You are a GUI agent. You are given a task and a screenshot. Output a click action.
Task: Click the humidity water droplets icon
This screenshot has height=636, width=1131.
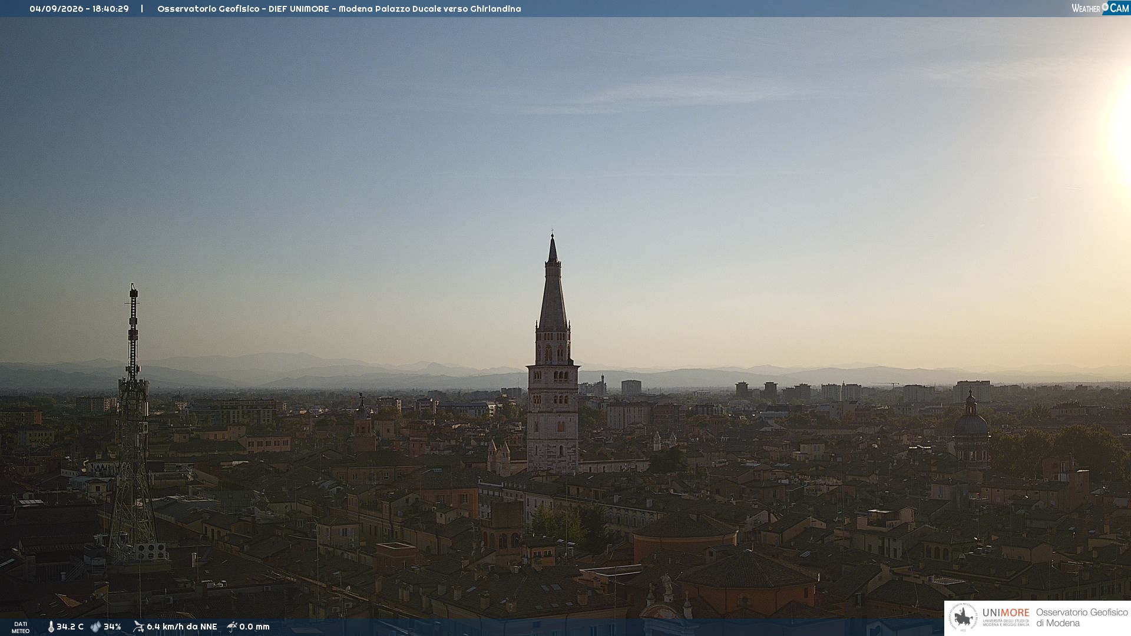[95, 627]
